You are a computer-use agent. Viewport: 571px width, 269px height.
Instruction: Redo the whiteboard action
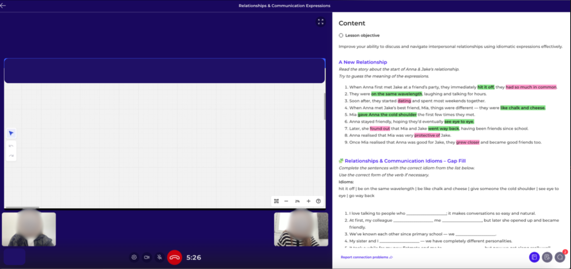click(x=11, y=156)
